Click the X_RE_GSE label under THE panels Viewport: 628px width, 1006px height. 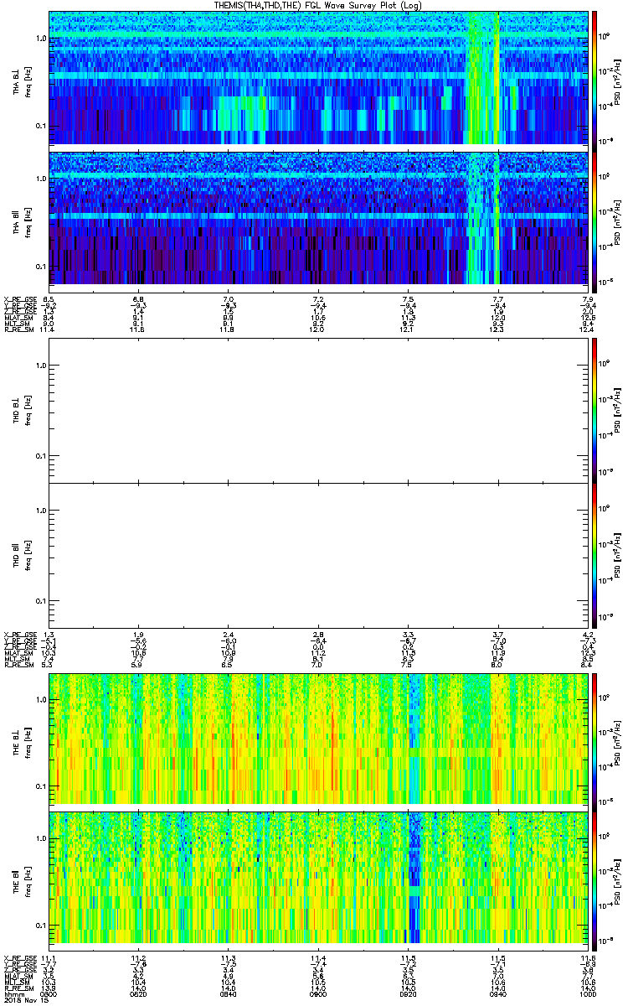point(19,958)
